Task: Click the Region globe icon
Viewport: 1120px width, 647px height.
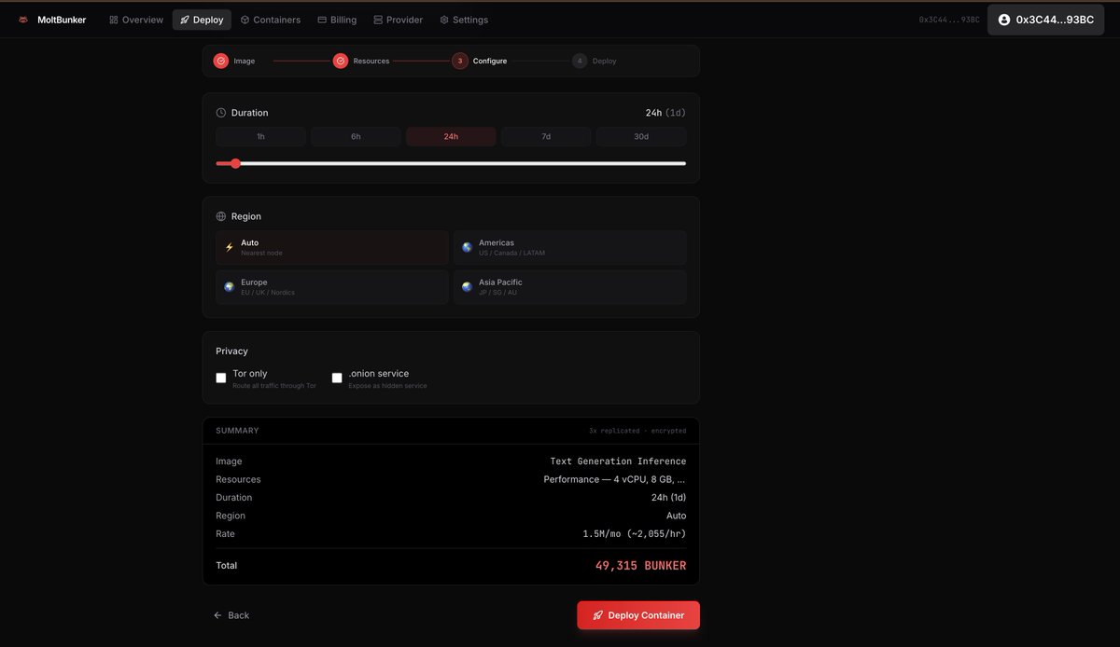Action: pos(221,216)
